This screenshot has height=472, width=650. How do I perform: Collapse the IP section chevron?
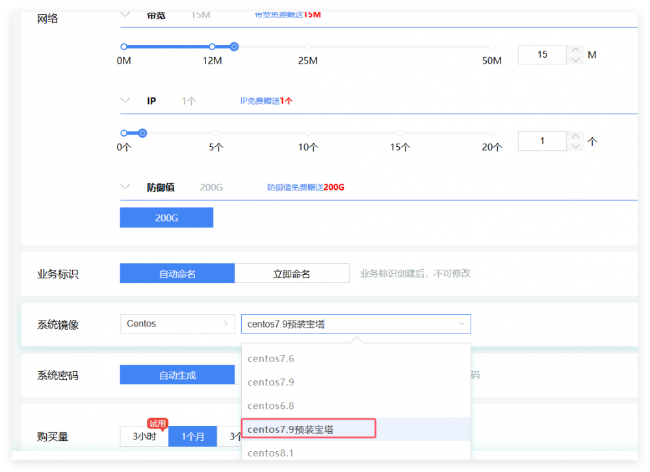[125, 101]
